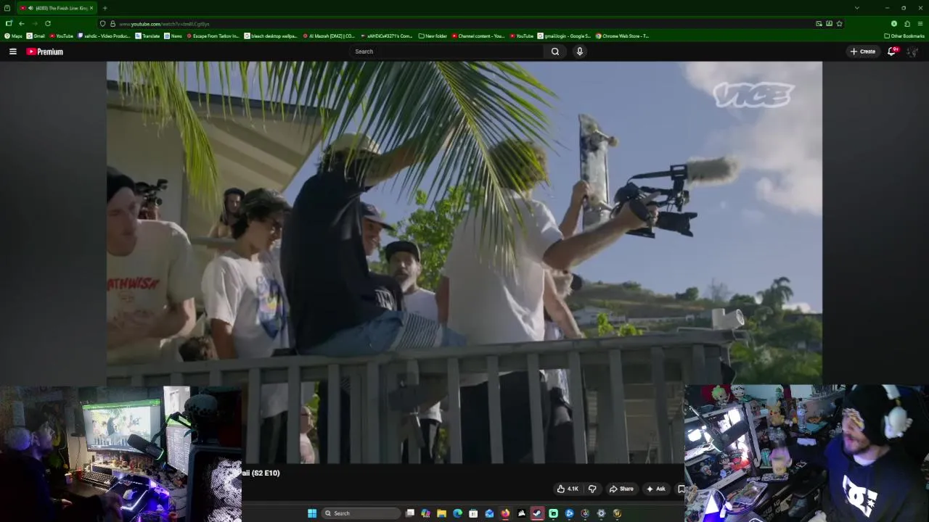Focus the YouTube search box
The width and height of the screenshot is (929, 522).
point(446,51)
